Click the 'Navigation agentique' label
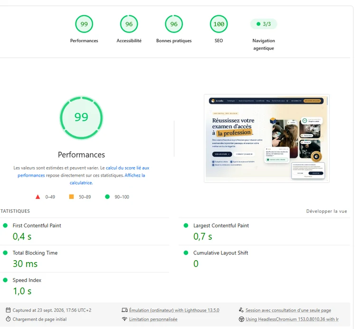361x329 pixels. click(264, 45)
